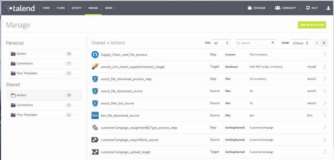Click the Add New Action button
The image size is (334, 160).
(312, 25)
